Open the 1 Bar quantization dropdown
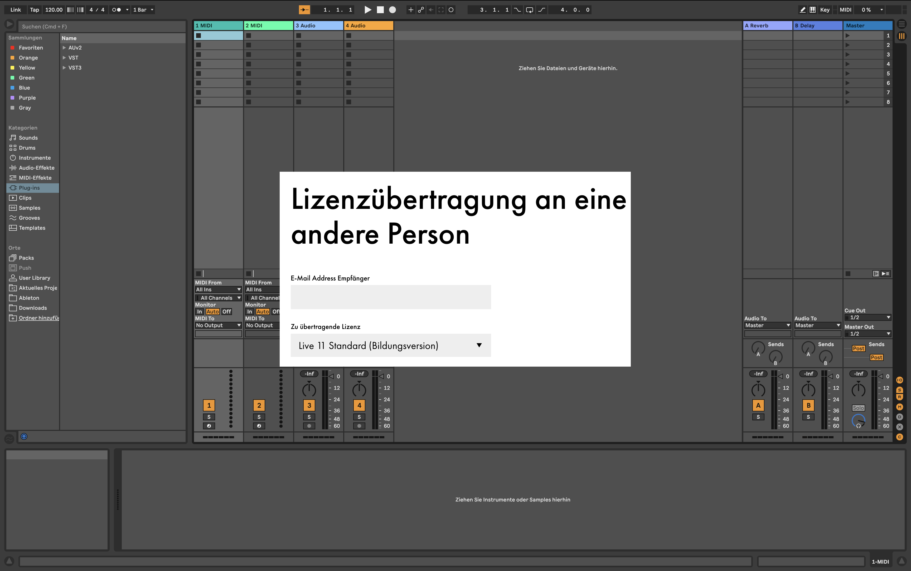 coord(143,10)
